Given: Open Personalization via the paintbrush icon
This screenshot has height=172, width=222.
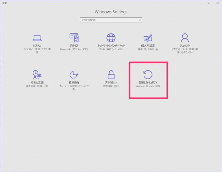Looking at the screenshot, I should 148,38.
